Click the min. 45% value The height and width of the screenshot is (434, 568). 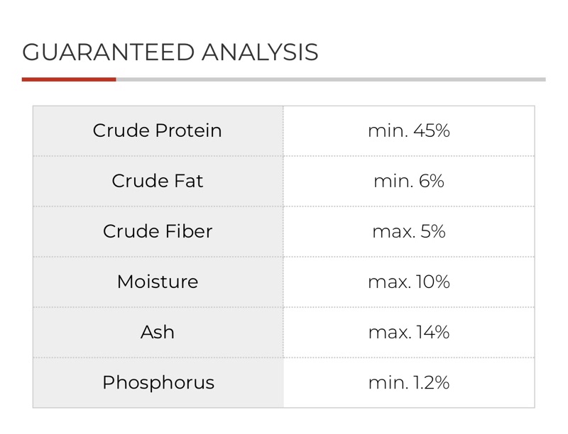pyautogui.click(x=409, y=130)
